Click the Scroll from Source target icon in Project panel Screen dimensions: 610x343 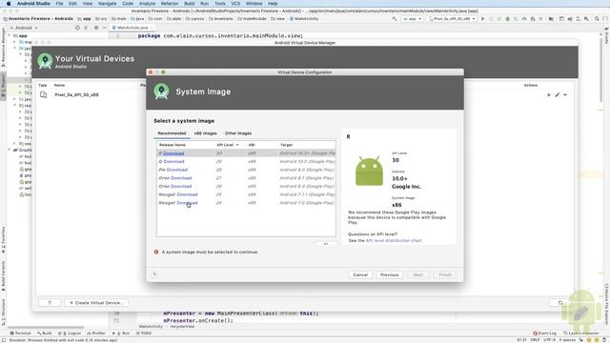point(77,28)
